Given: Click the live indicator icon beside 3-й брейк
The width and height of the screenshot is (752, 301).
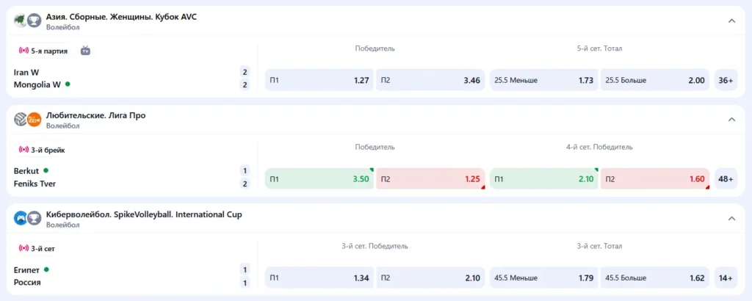Looking at the screenshot, I should (23, 150).
